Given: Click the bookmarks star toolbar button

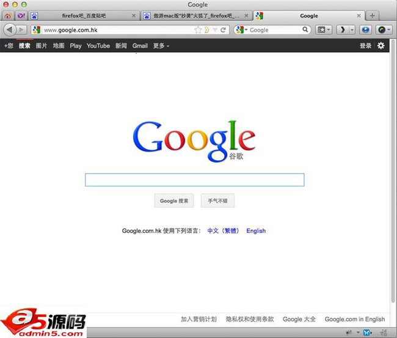Looking at the screenshot, I should (x=321, y=30).
